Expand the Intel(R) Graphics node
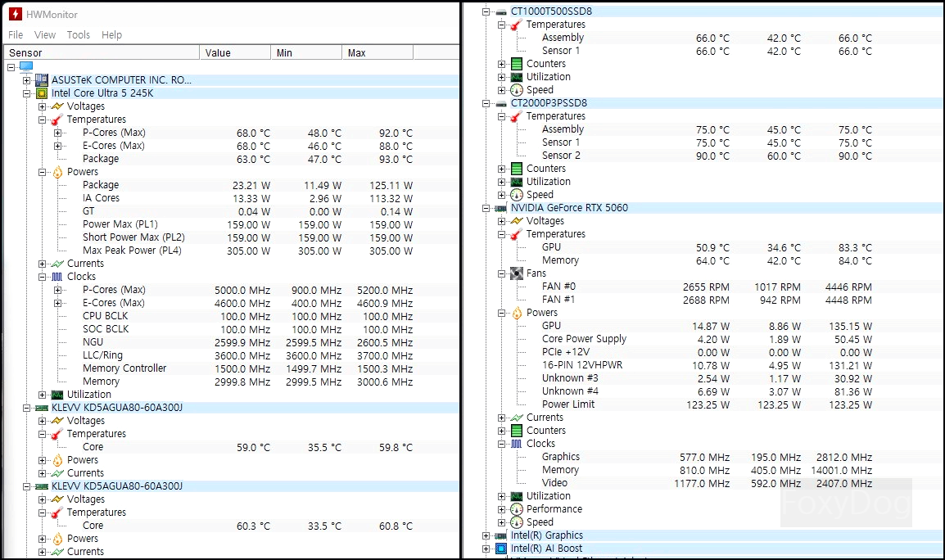 coord(486,535)
